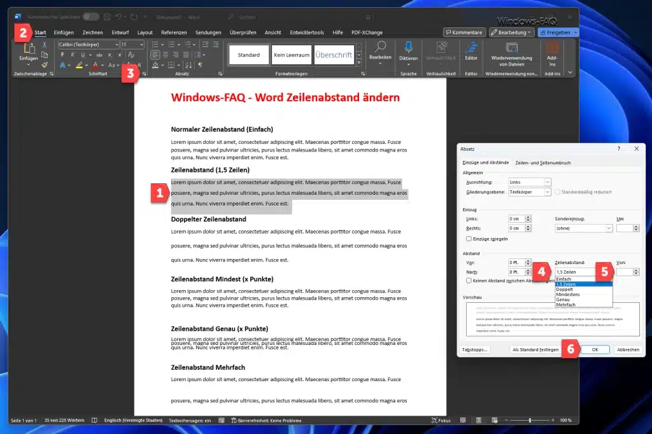Switch to Zeilen- und Seitenumbruch tab
652x434 pixels.
point(542,162)
